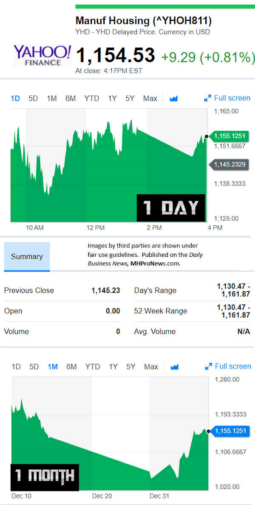Click the Volume value 0

click(118, 332)
